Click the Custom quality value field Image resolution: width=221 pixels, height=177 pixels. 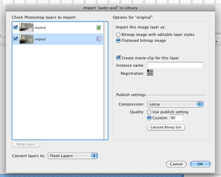click(177, 118)
